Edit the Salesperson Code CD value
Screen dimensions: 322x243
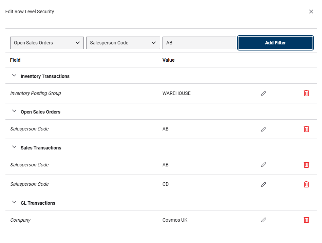tap(264, 184)
